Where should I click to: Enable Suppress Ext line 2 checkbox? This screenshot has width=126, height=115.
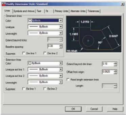click(45, 89)
